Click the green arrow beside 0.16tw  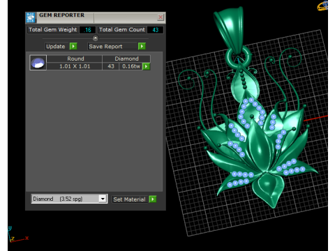pyautogui.click(x=146, y=66)
